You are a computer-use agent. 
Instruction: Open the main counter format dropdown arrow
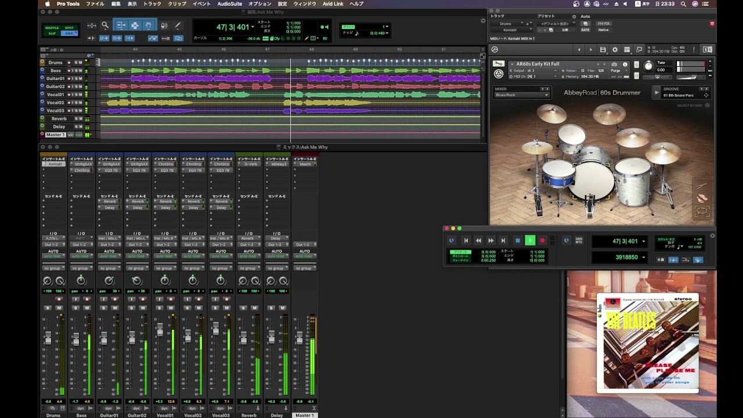point(253,27)
